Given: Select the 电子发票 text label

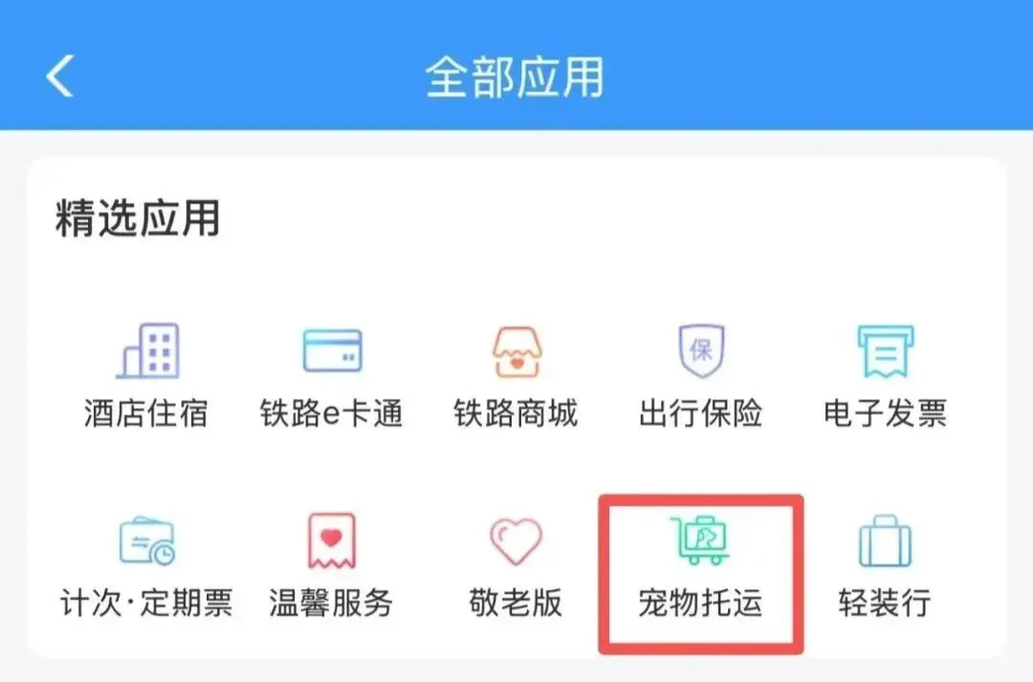Looking at the screenshot, I should (x=886, y=414).
